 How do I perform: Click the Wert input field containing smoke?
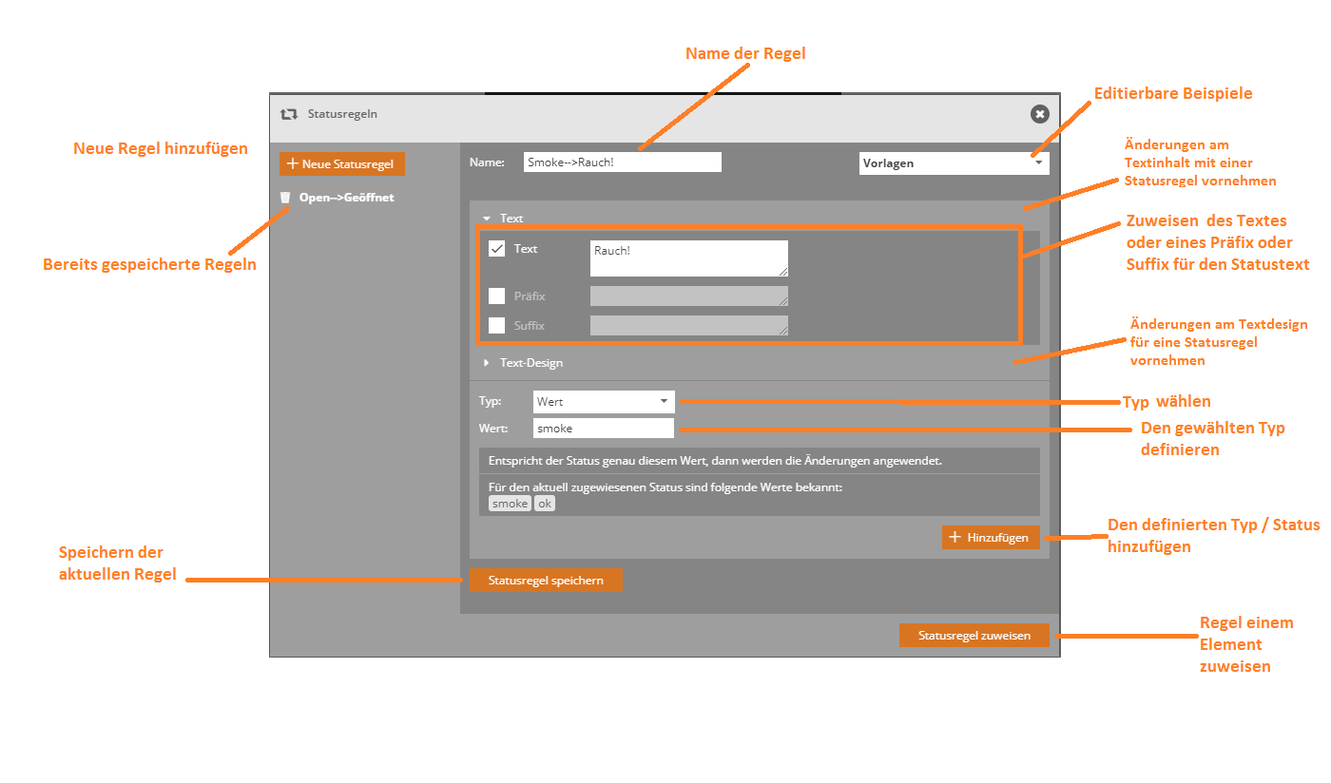point(604,429)
